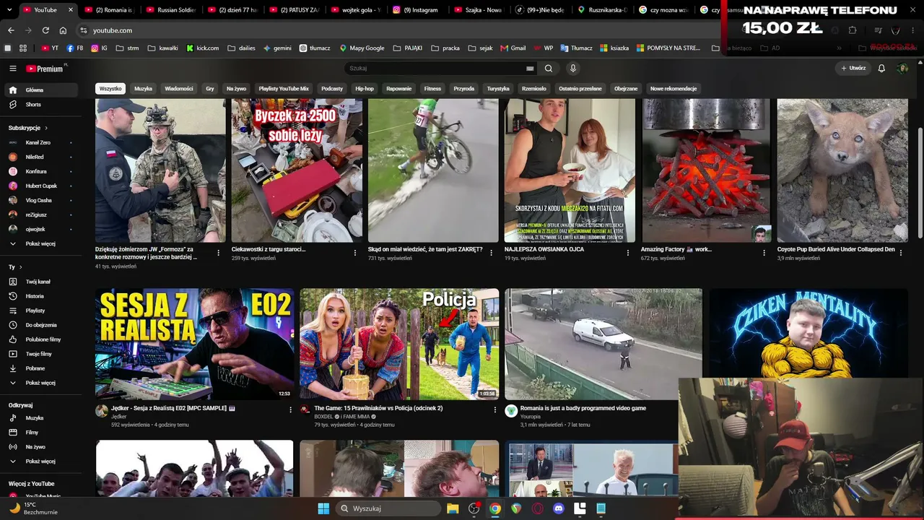Select the Wiadomości filter chip
This screenshot has width=924, height=520.
click(179, 89)
